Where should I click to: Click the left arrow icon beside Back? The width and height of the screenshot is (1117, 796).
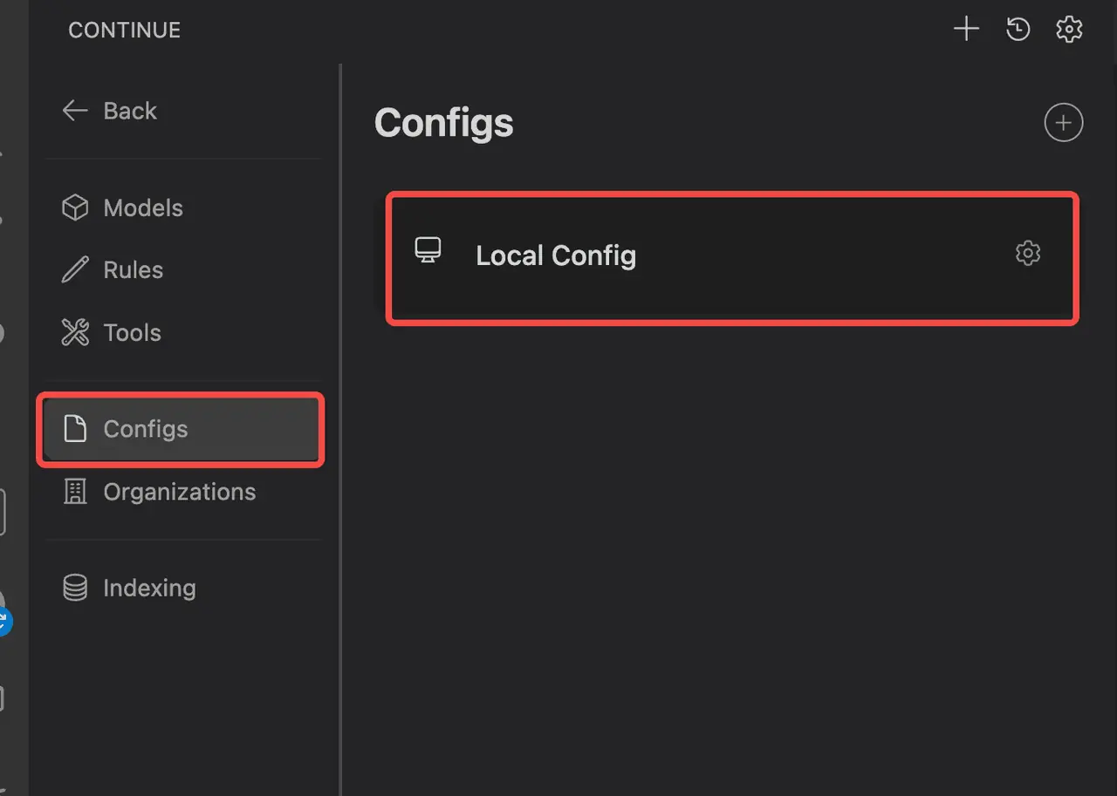(x=75, y=111)
